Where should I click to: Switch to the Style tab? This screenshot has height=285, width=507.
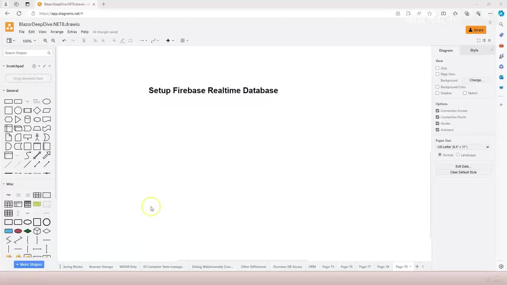point(474,50)
